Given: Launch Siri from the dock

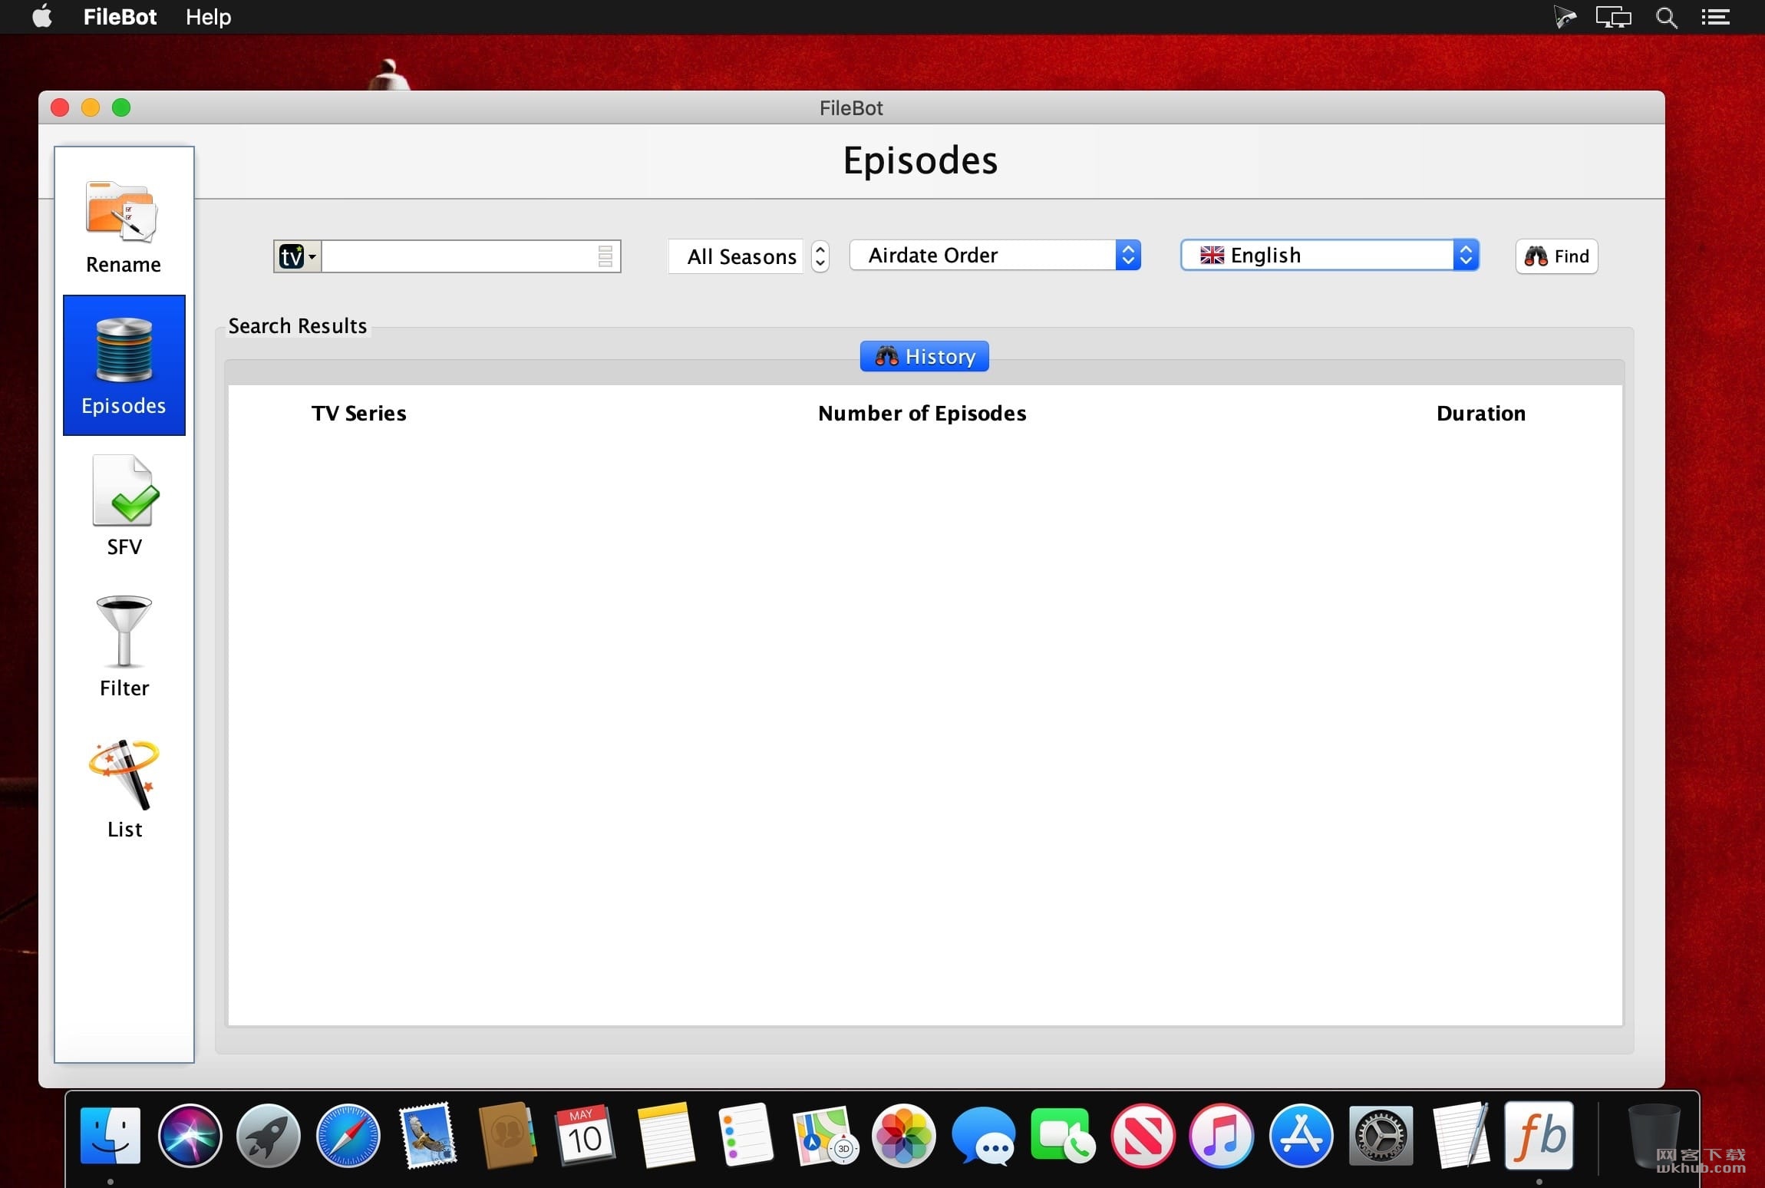Looking at the screenshot, I should tap(190, 1135).
